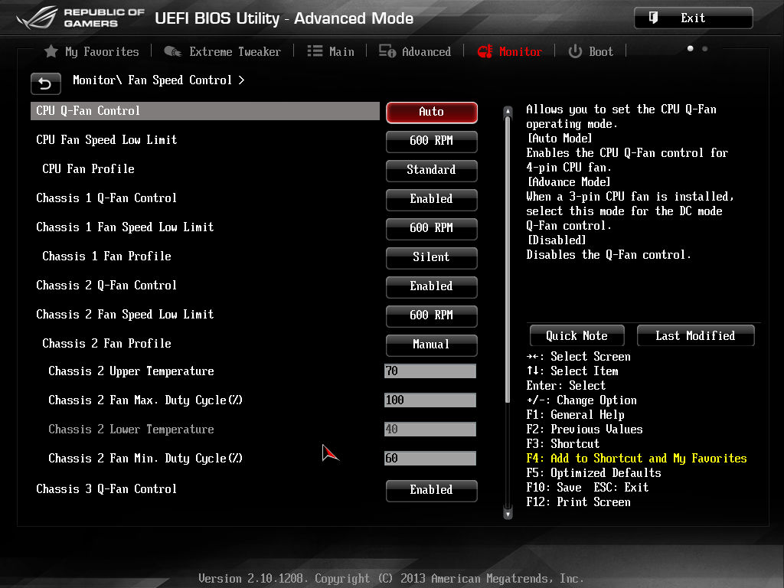Click the F5: Optimized Defaults hint
This screenshot has width=784, height=588.
[x=593, y=472]
